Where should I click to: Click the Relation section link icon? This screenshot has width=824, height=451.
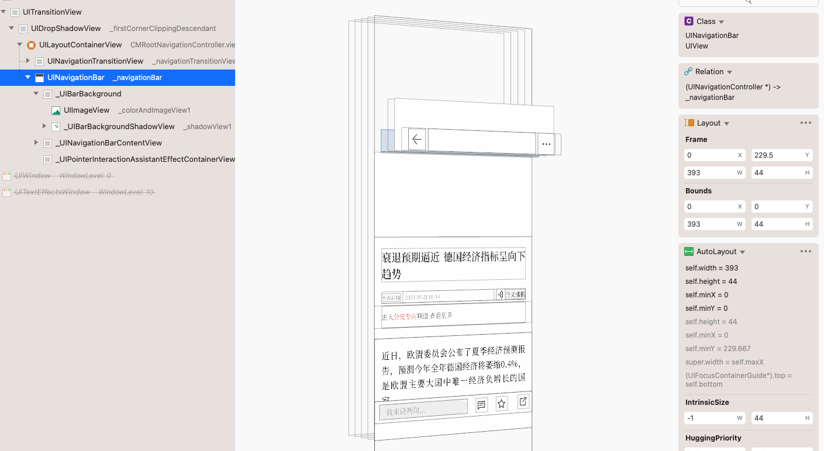point(688,71)
